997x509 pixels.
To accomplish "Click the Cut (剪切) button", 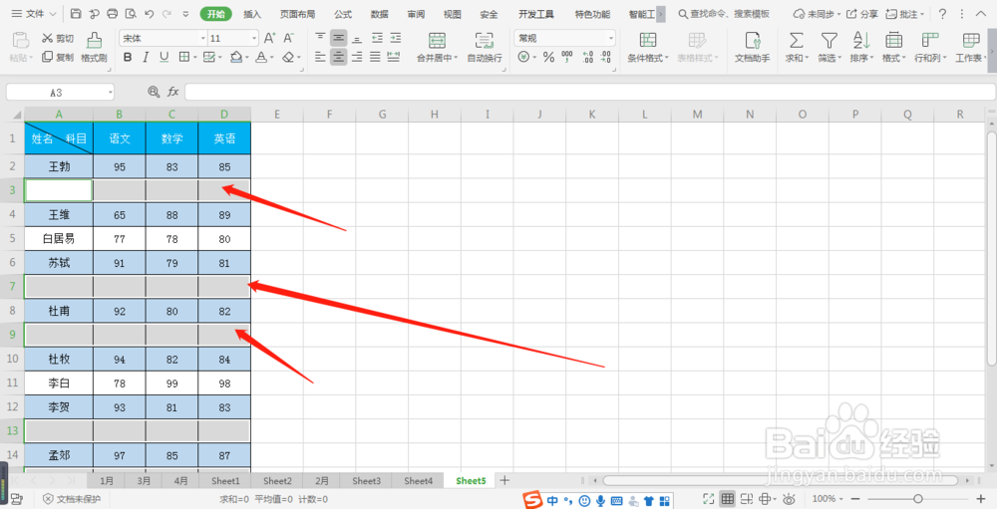I will (58, 39).
